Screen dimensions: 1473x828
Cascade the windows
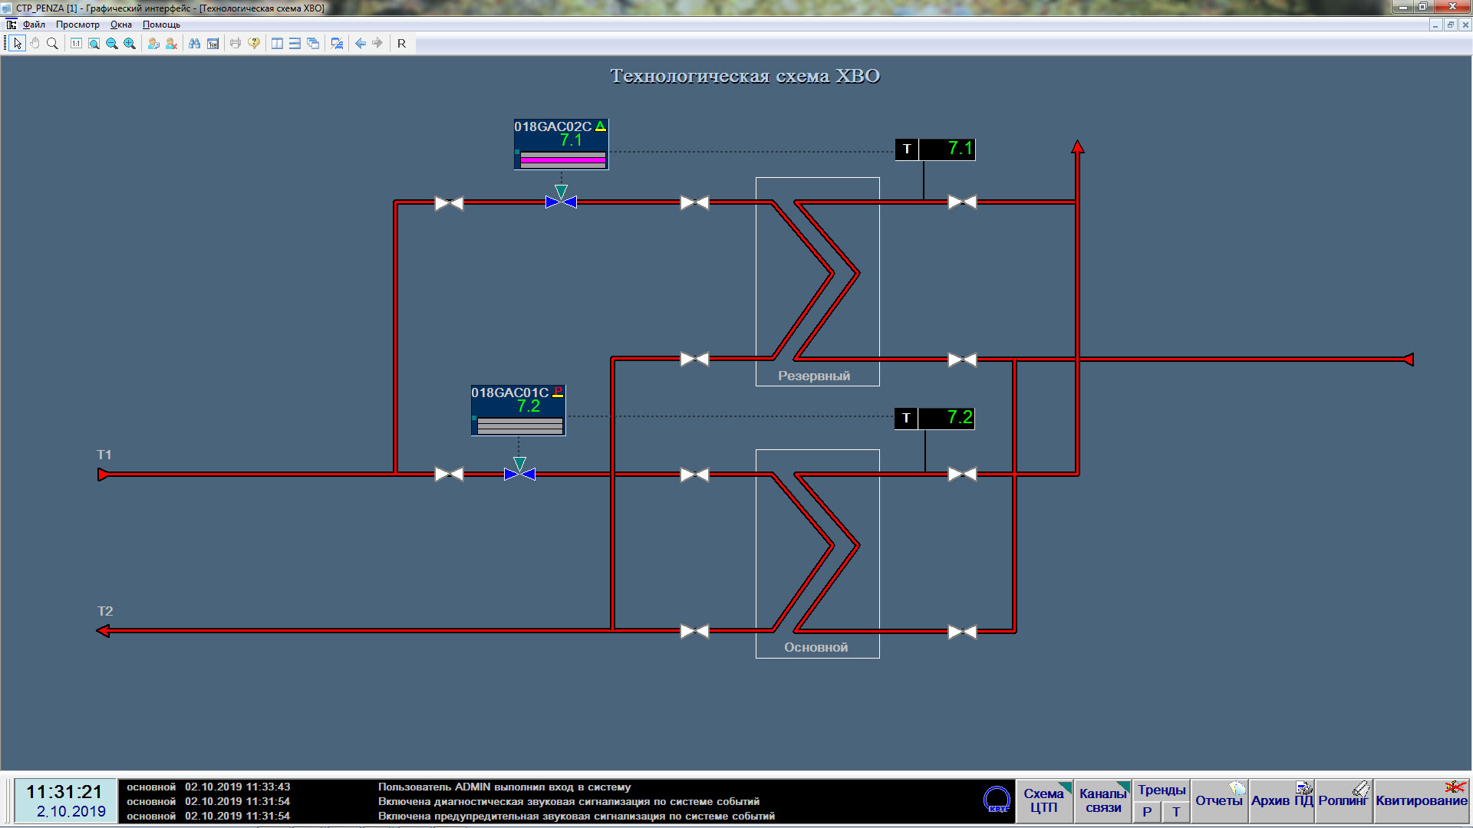(313, 44)
